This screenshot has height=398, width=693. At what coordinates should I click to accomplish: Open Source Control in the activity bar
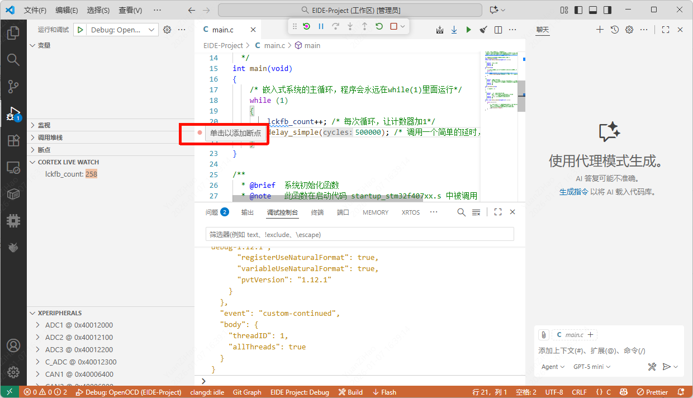13,87
